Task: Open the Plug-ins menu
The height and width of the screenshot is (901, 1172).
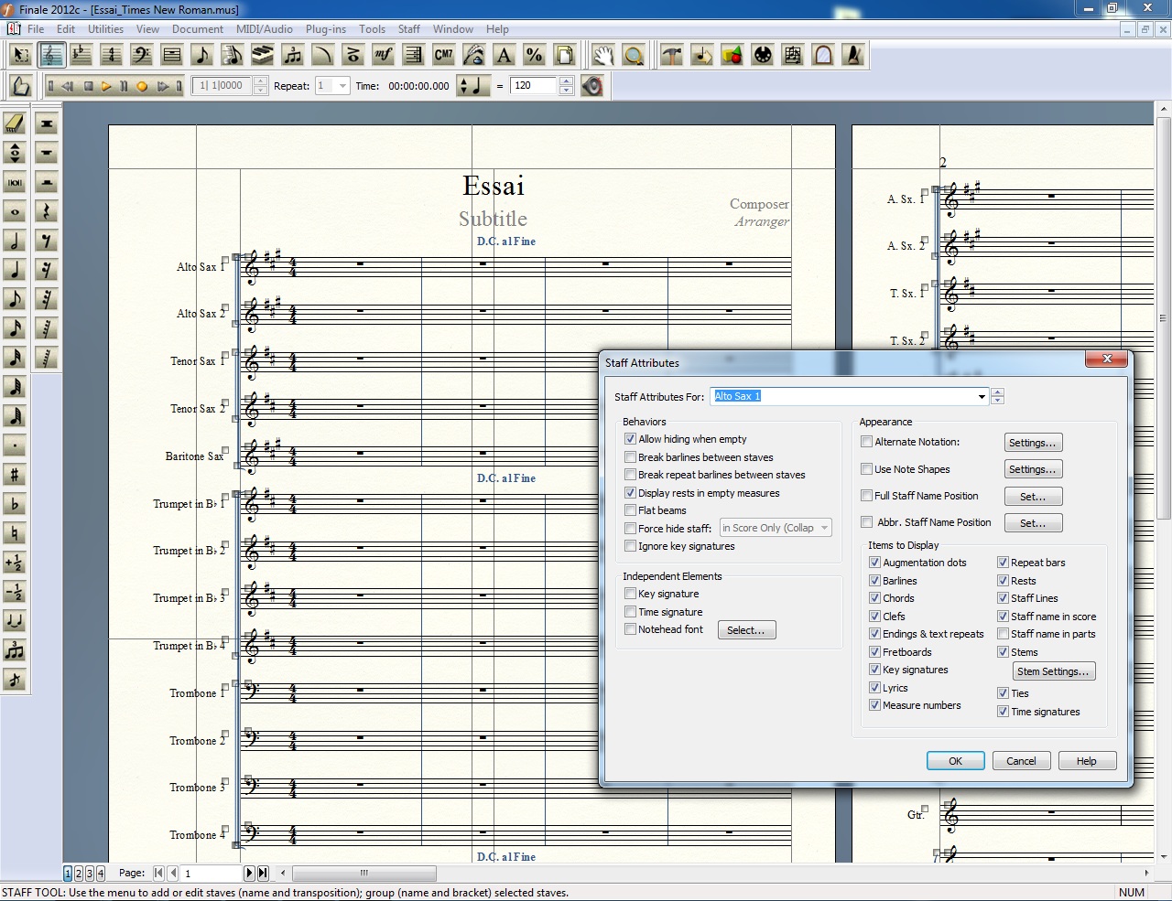Action: (326, 29)
